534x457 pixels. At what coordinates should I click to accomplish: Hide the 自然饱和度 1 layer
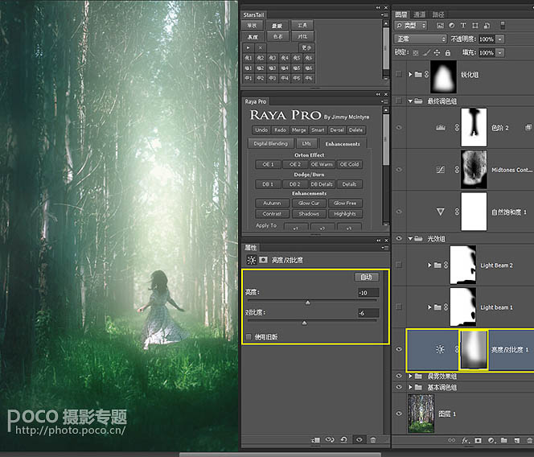point(399,212)
